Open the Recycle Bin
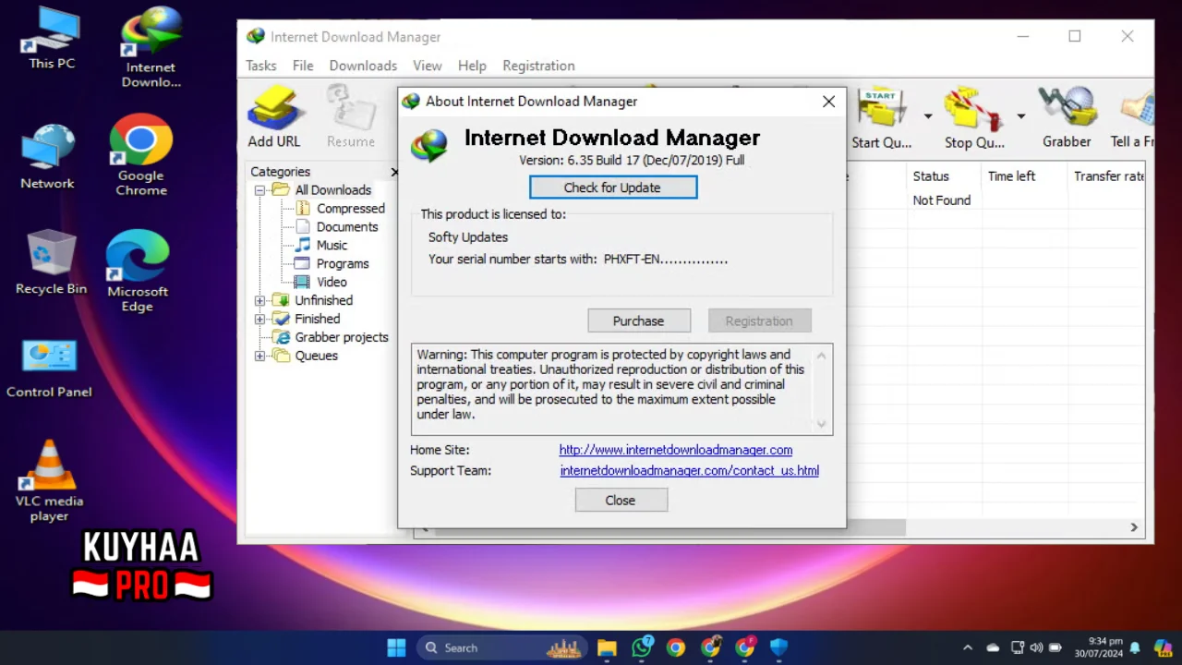Screen dimensions: 1182x665 (52, 263)
